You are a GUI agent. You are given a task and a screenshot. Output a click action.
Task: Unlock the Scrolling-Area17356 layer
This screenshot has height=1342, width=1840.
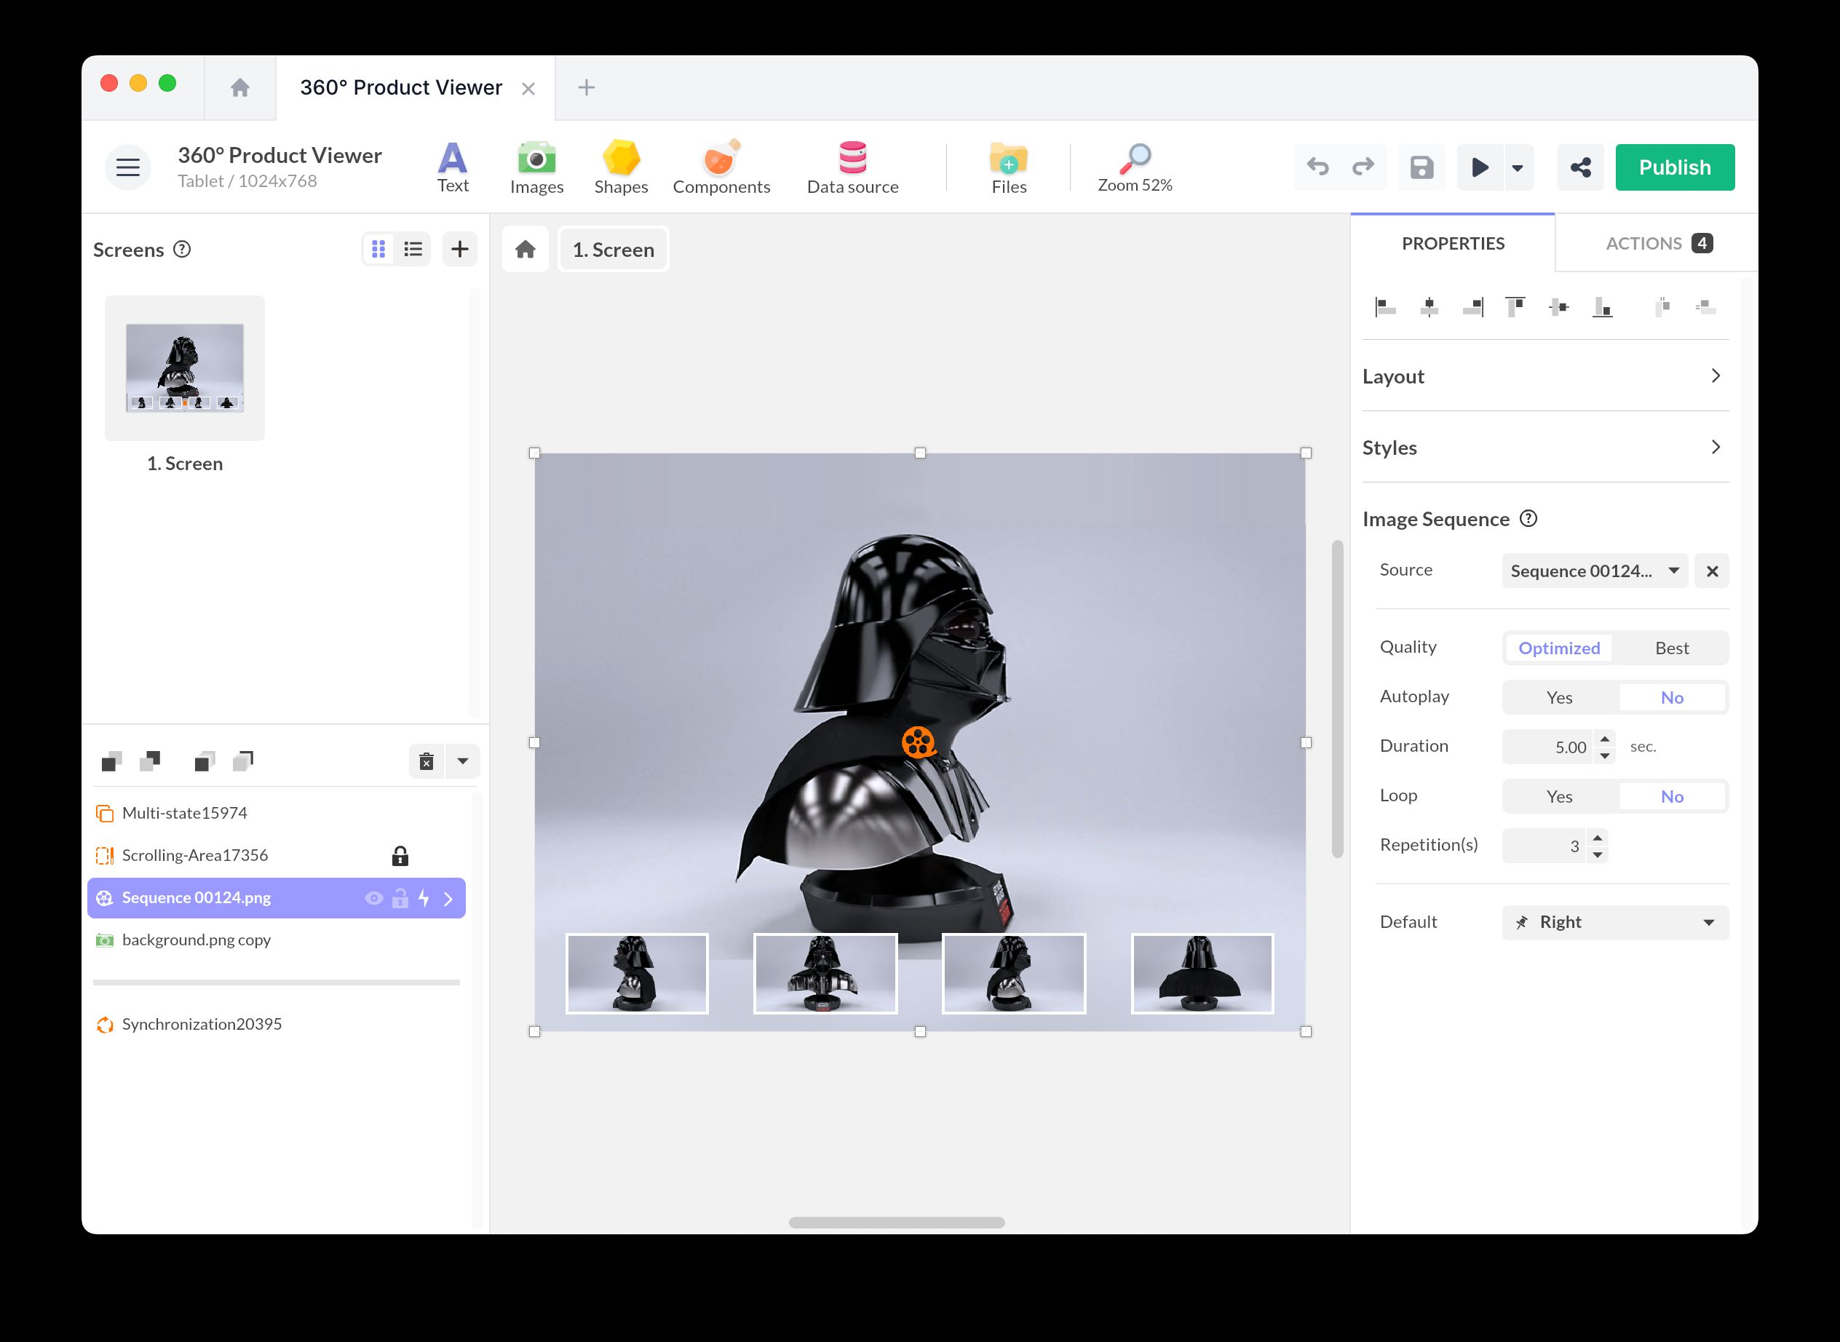(401, 855)
